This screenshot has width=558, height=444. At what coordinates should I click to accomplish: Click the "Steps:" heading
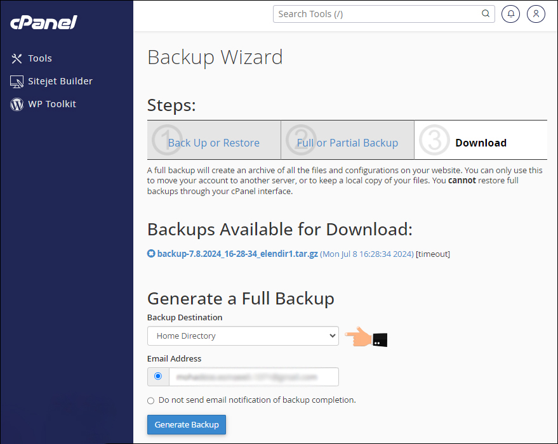[171, 105]
